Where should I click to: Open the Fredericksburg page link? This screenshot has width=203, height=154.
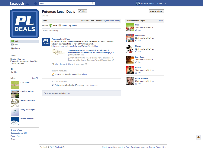(x=28, y=91)
